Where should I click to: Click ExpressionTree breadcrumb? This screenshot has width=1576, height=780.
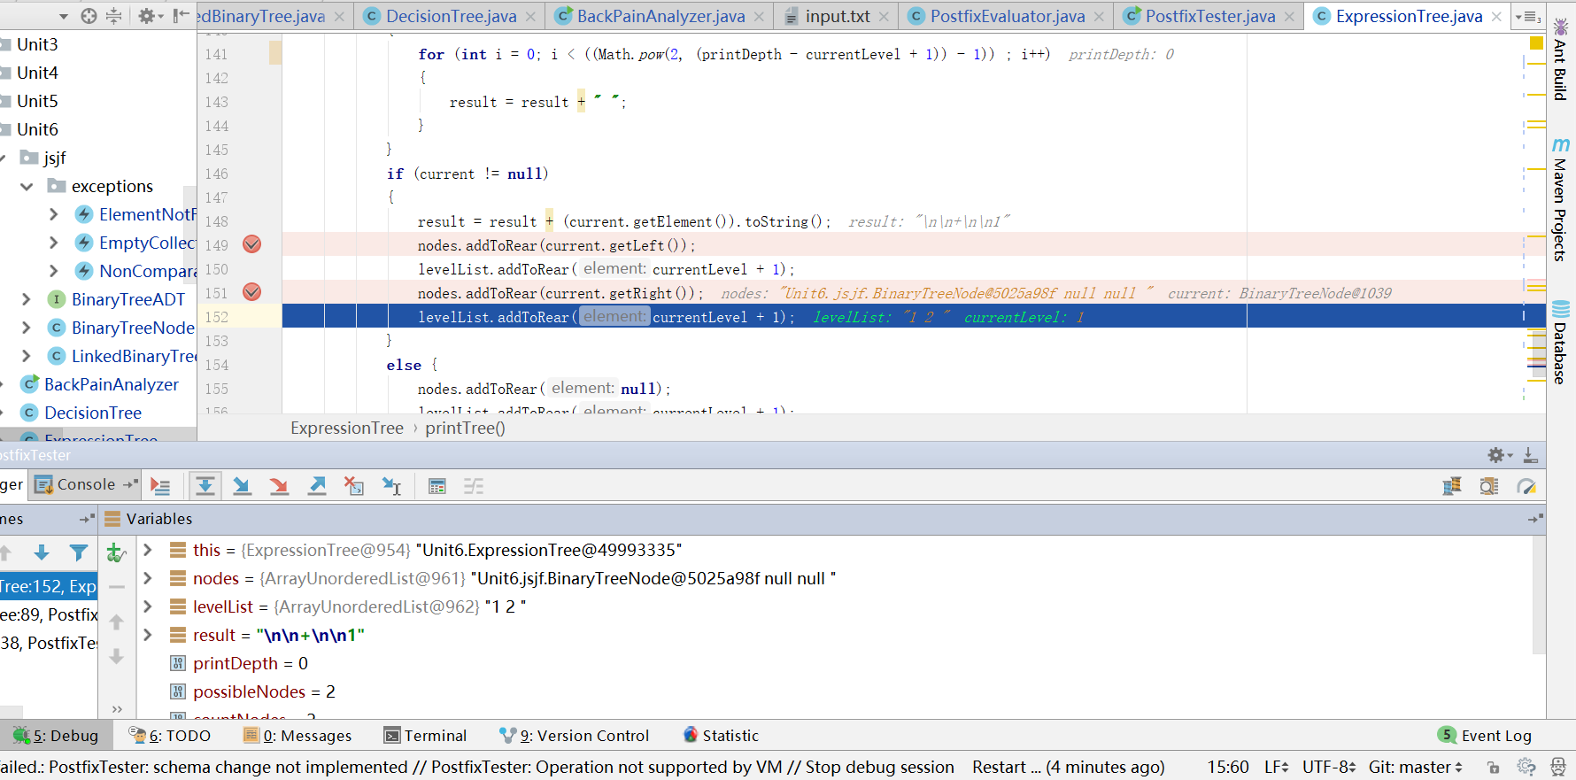[x=347, y=428]
